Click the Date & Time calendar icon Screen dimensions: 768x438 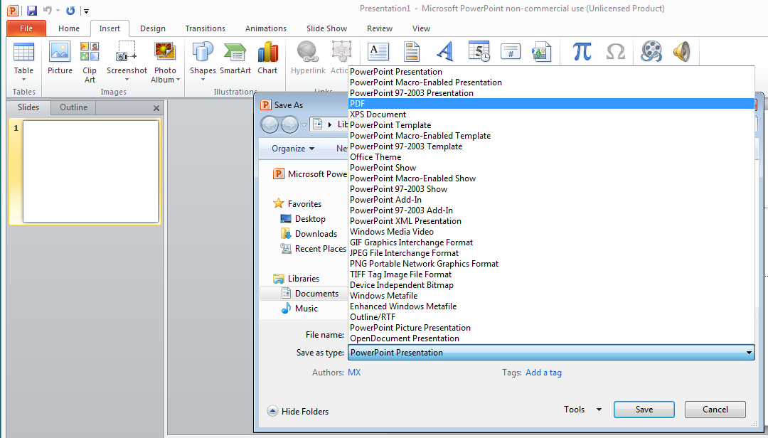479,51
